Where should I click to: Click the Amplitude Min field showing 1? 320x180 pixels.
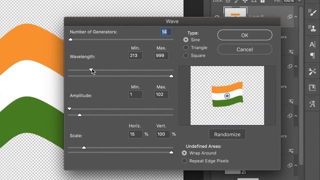pyautogui.click(x=135, y=94)
